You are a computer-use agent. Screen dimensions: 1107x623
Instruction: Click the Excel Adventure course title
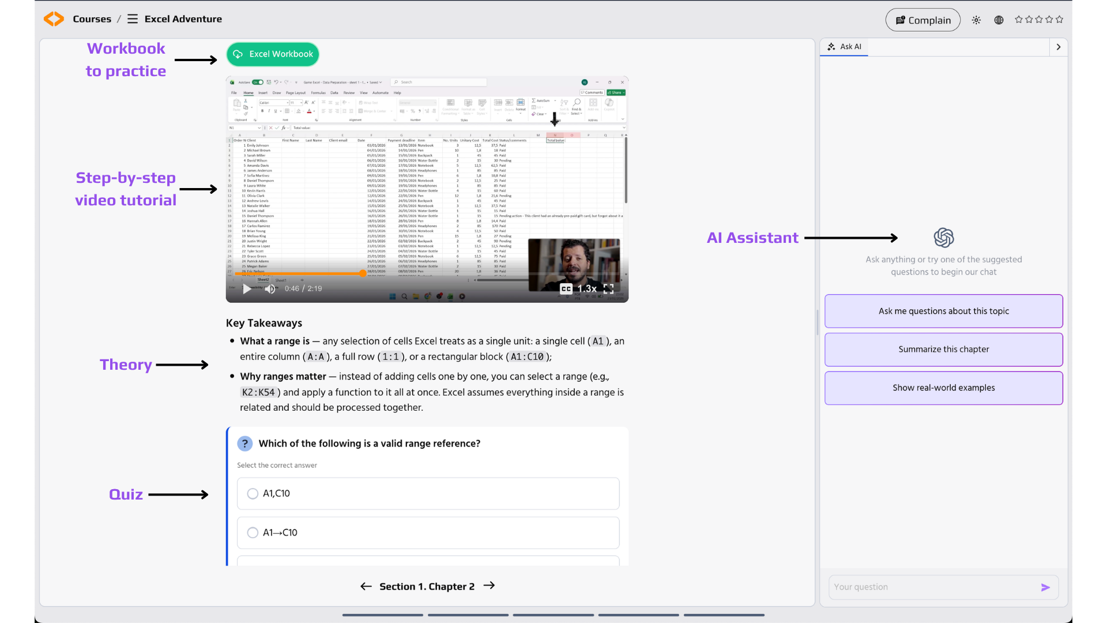pyautogui.click(x=183, y=19)
